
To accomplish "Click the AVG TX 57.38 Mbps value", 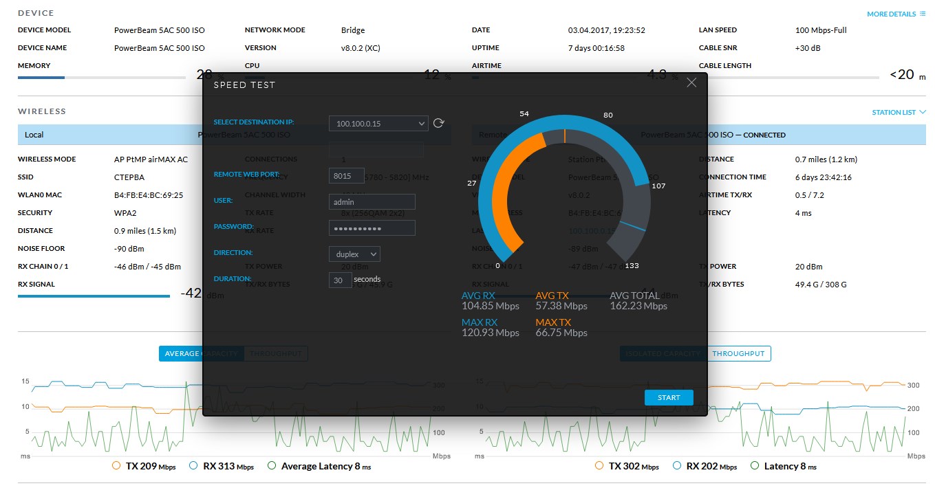I will coord(561,306).
